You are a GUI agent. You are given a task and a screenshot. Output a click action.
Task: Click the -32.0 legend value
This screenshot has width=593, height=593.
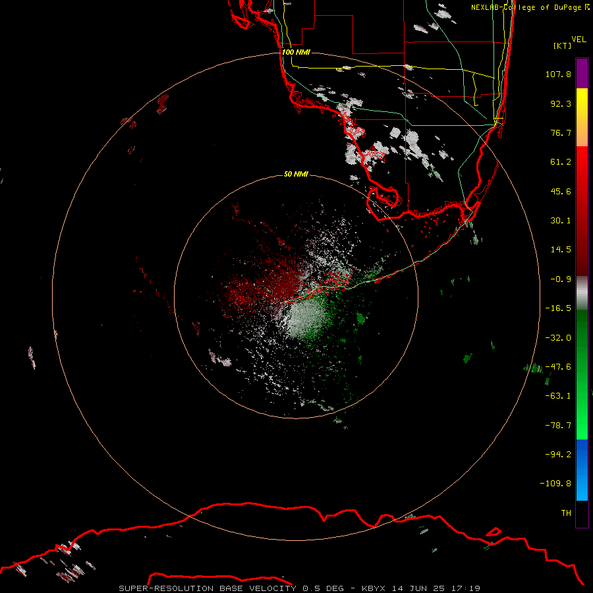pos(558,338)
